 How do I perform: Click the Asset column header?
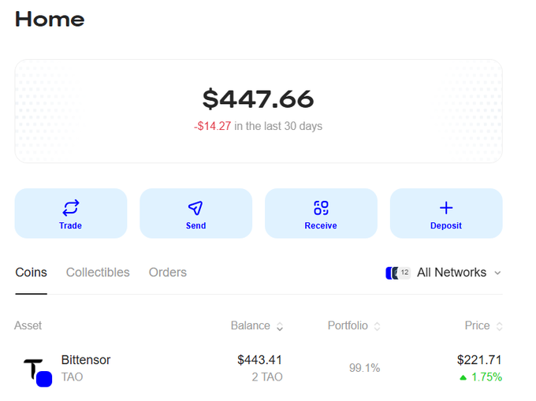tap(28, 325)
